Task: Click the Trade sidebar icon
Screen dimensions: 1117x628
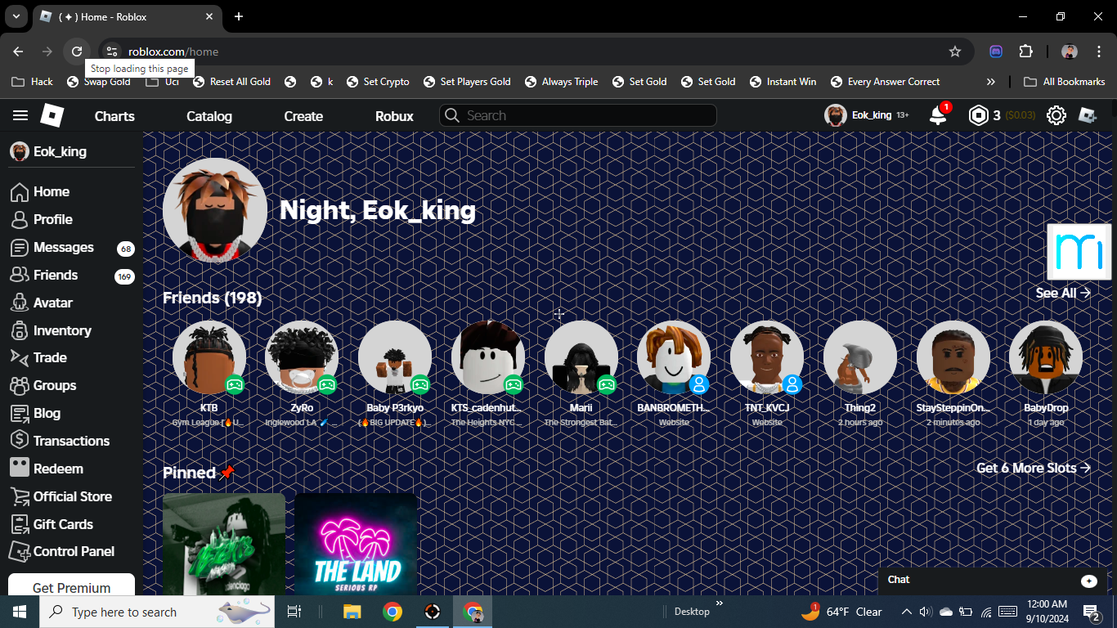Action: [20, 357]
